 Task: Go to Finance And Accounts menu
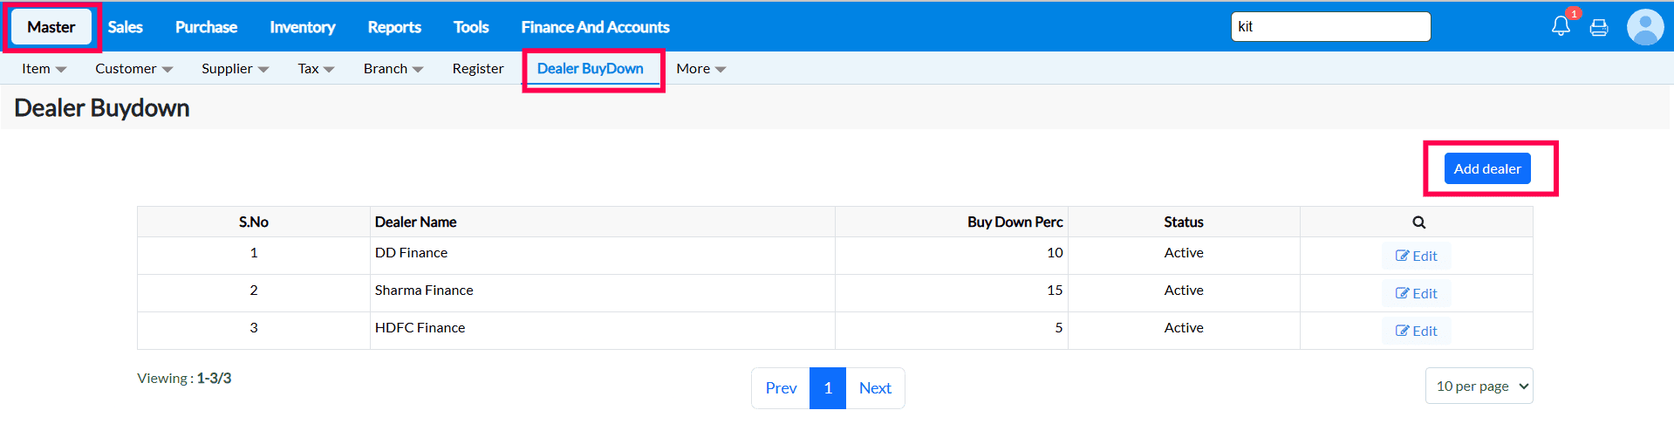595,27
